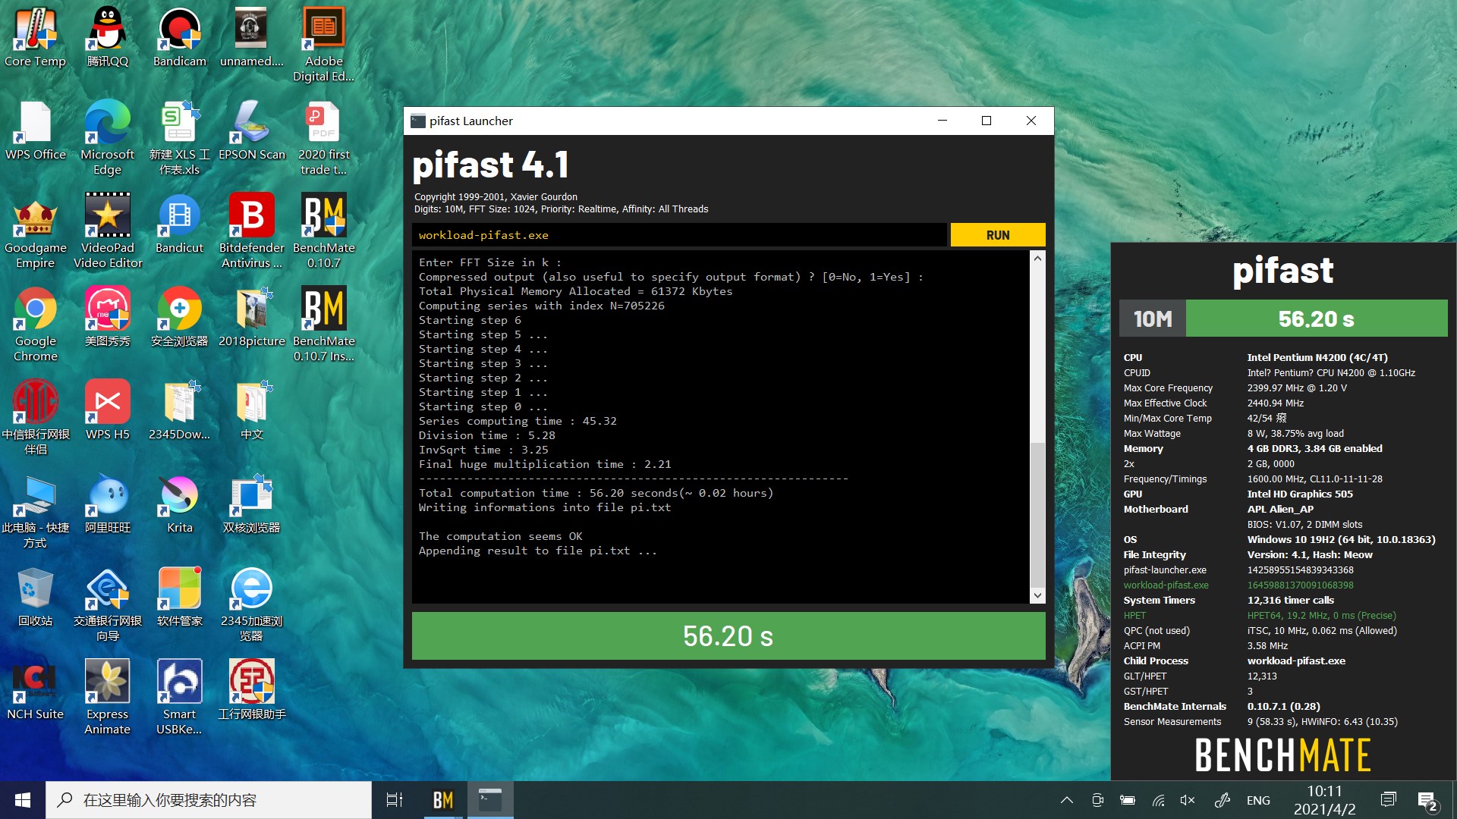Switch input language via ENG indicator

click(x=1258, y=800)
